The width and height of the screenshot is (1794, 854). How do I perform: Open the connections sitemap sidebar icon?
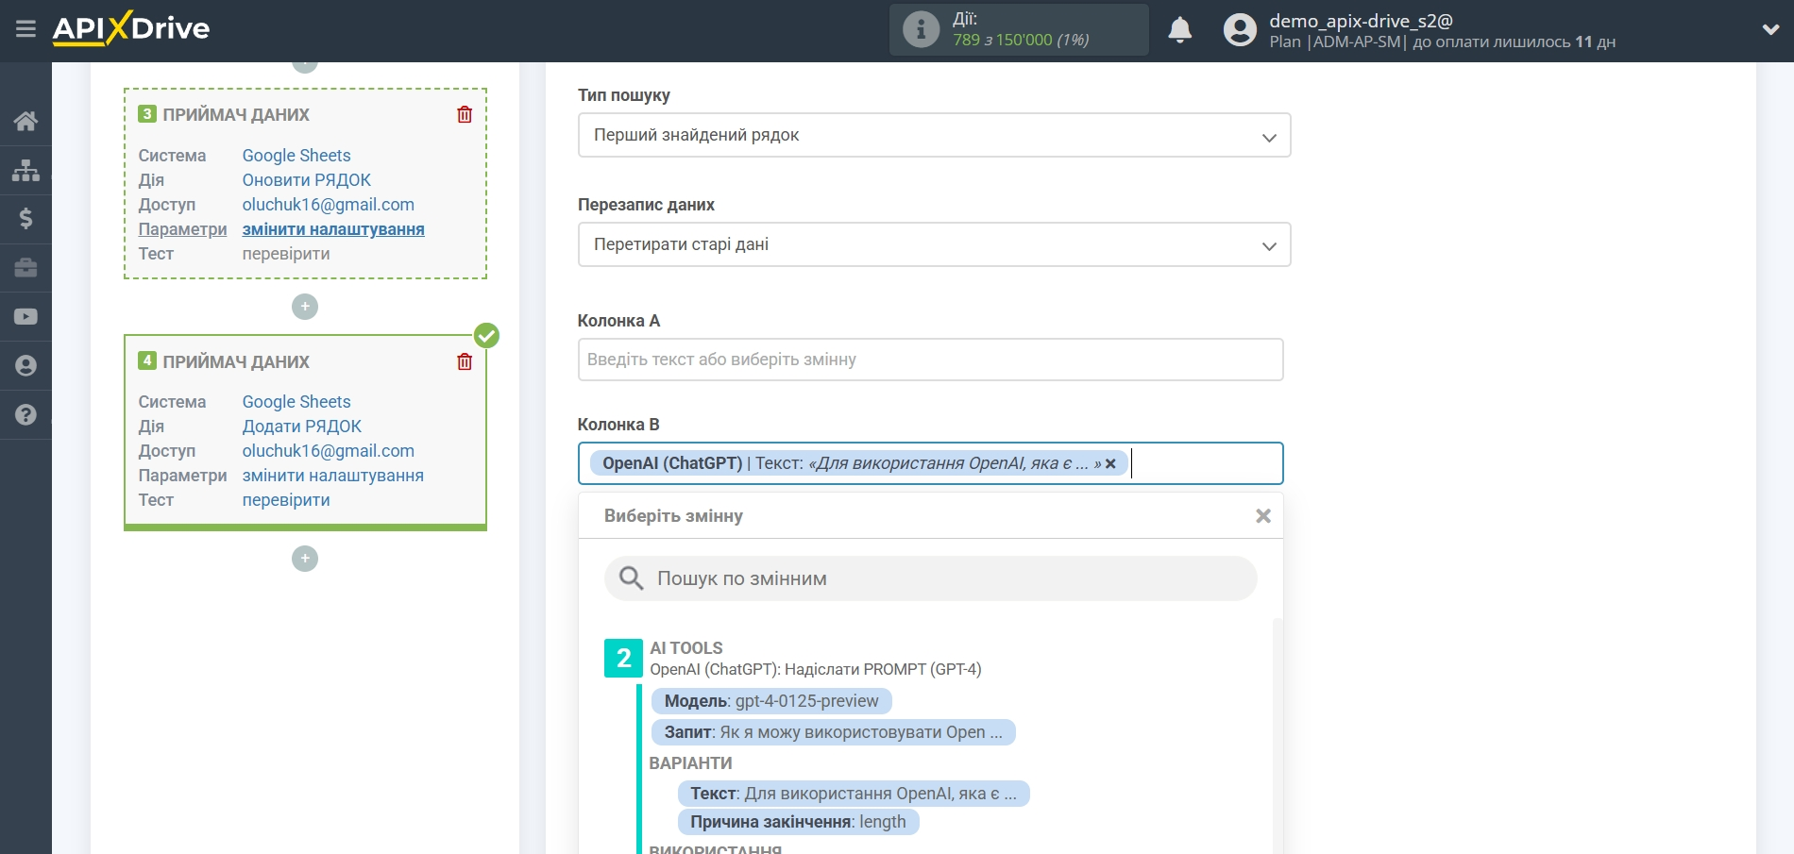(25, 170)
